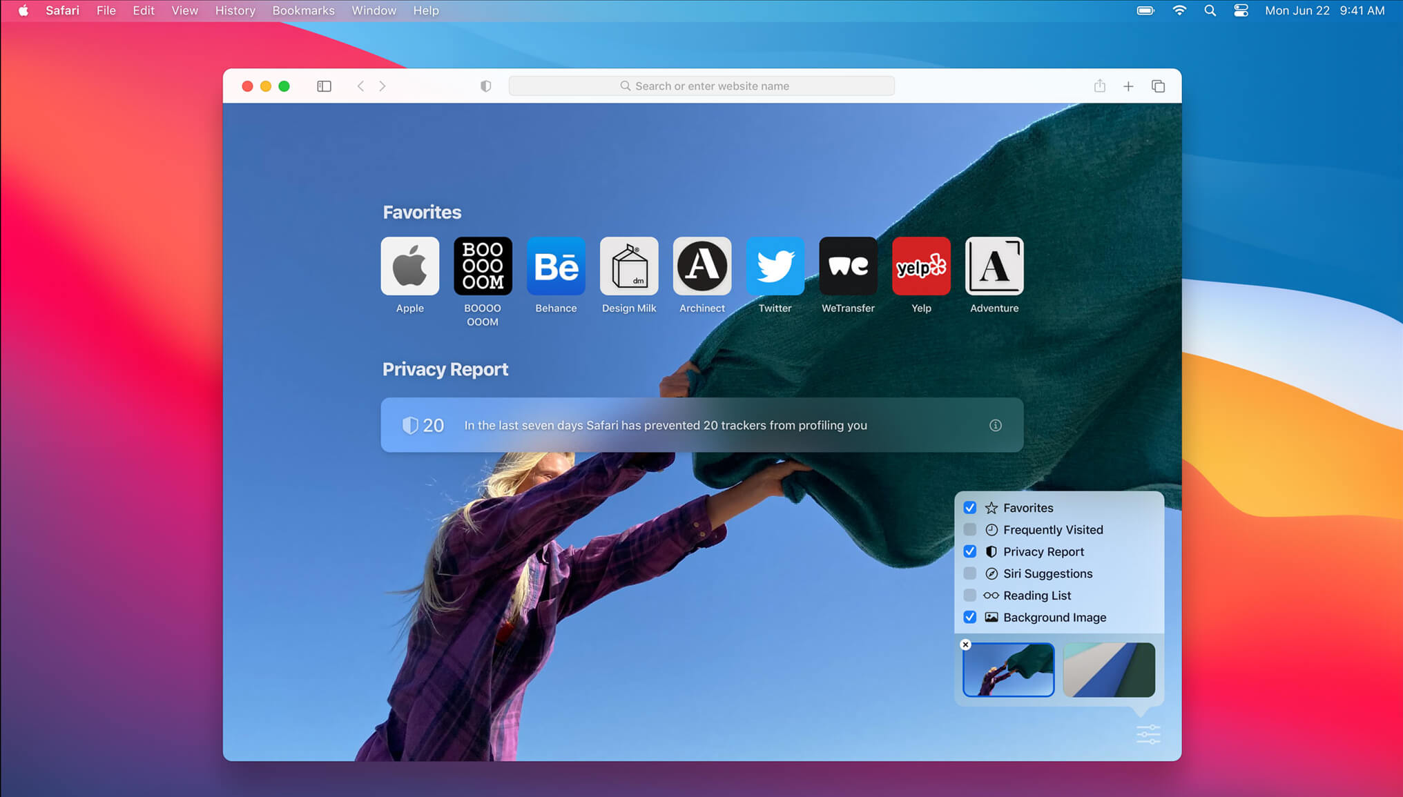The height and width of the screenshot is (797, 1403).
Task: Open the Adventure favorite tile
Action: click(994, 266)
